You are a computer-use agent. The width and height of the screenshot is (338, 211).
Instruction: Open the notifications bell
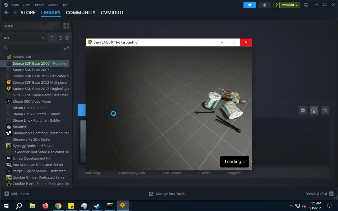265,5
